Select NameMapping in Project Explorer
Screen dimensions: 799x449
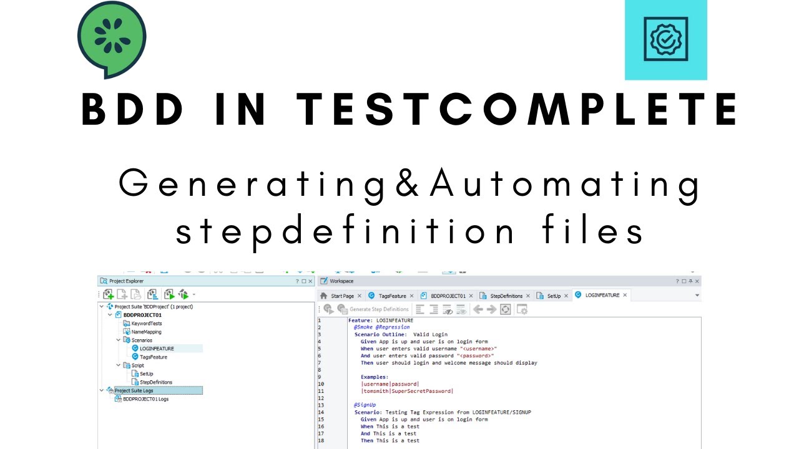146,332
